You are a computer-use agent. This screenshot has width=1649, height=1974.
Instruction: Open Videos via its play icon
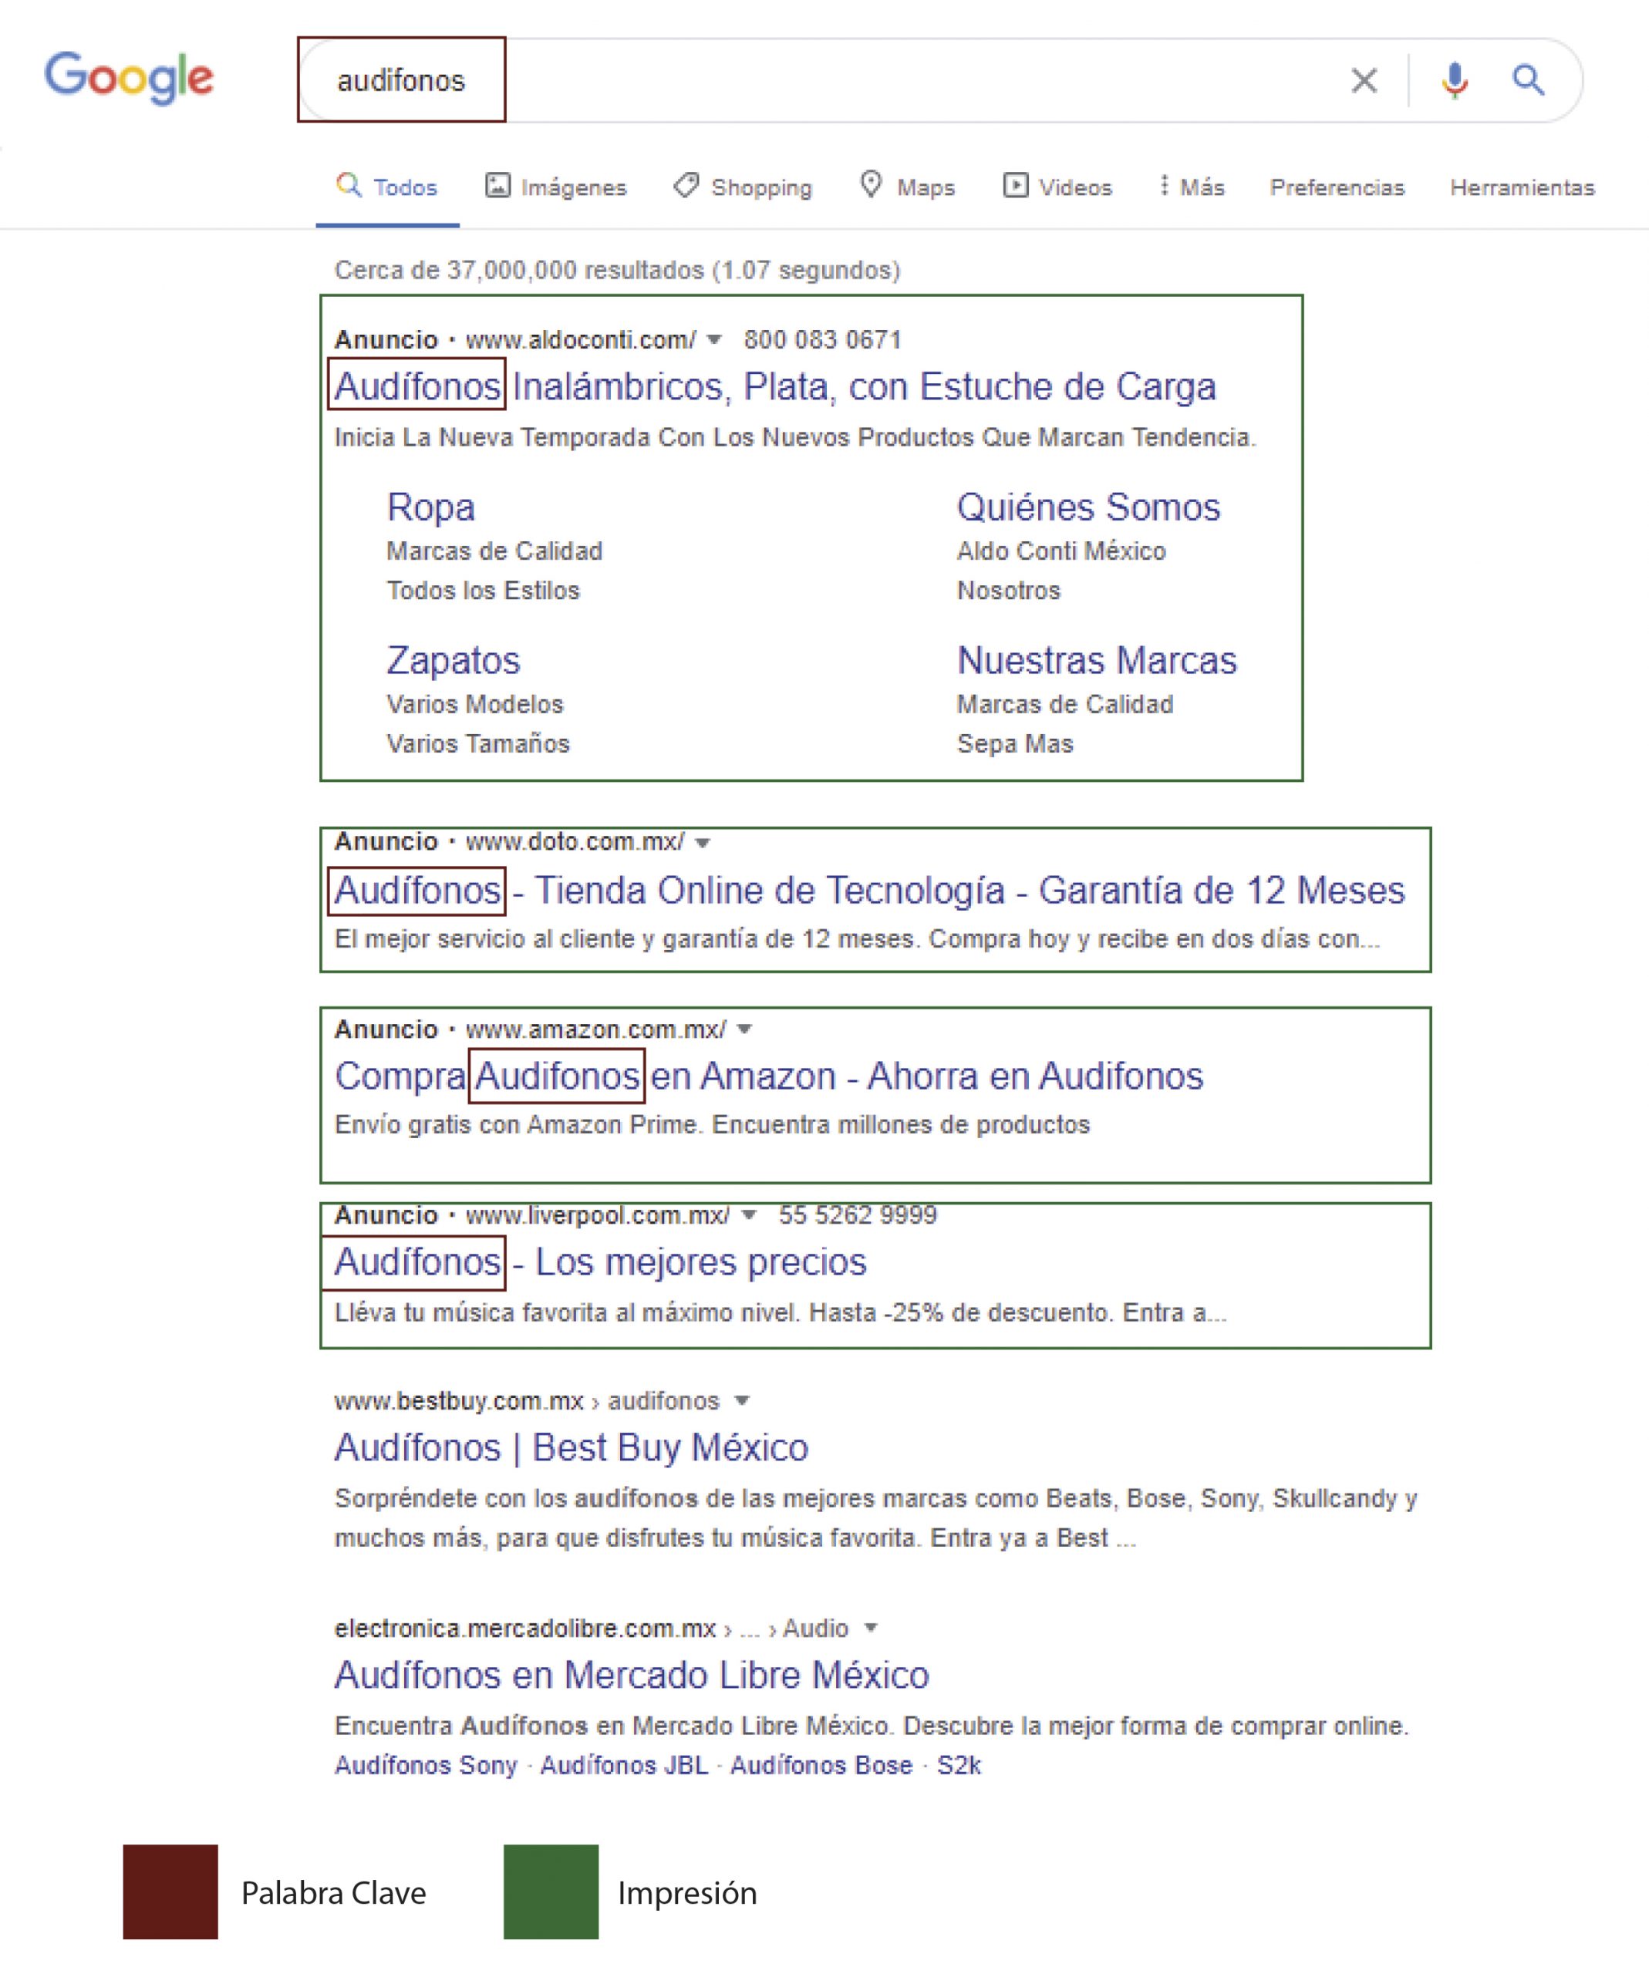1018,185
